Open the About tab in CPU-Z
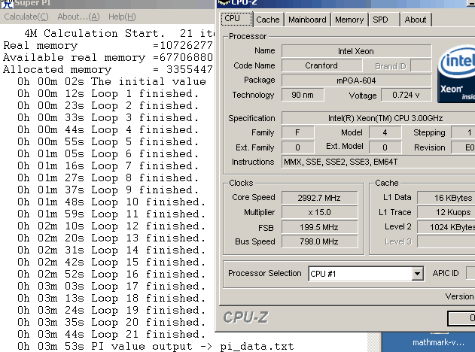This screenshot has width=475, height=352. pos(416,20)
